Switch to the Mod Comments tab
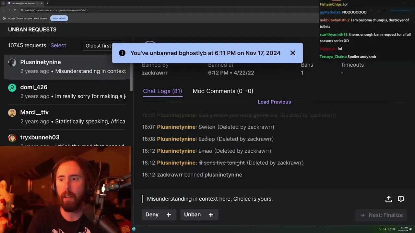Viewport: 415px width, 233px height. coord(223,91)
